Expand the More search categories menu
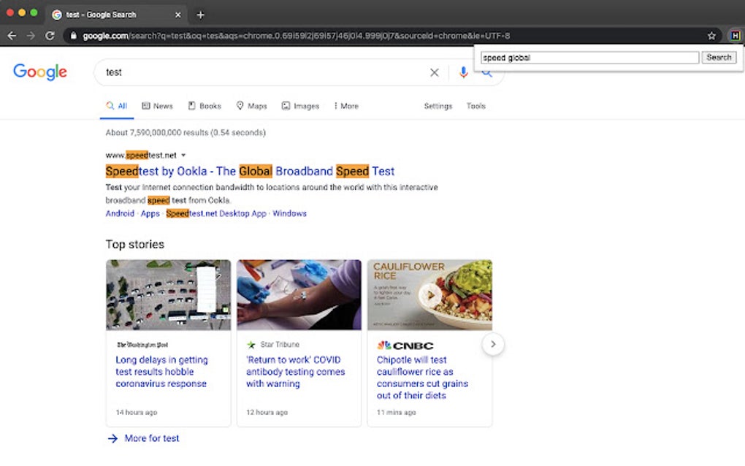The image size is (745, 466). (x=345, y=106)
